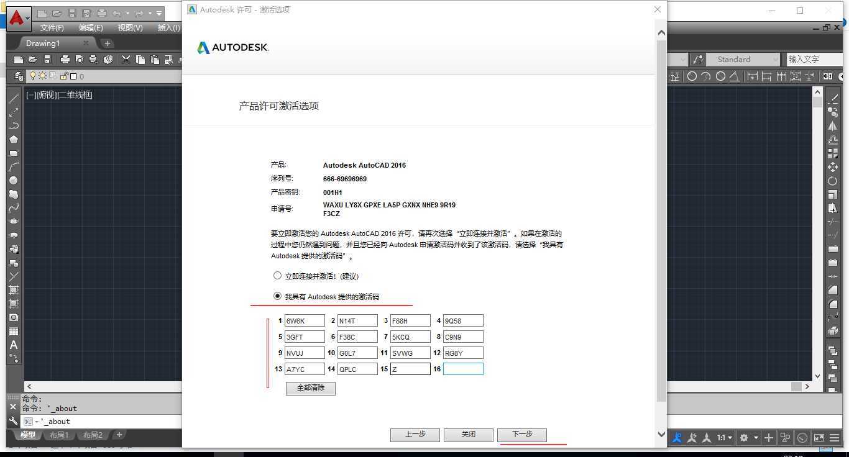Screen dimensions: 849x457
Task: Close the Autodesk 许可 dialog window
Action: pos(658,9)
